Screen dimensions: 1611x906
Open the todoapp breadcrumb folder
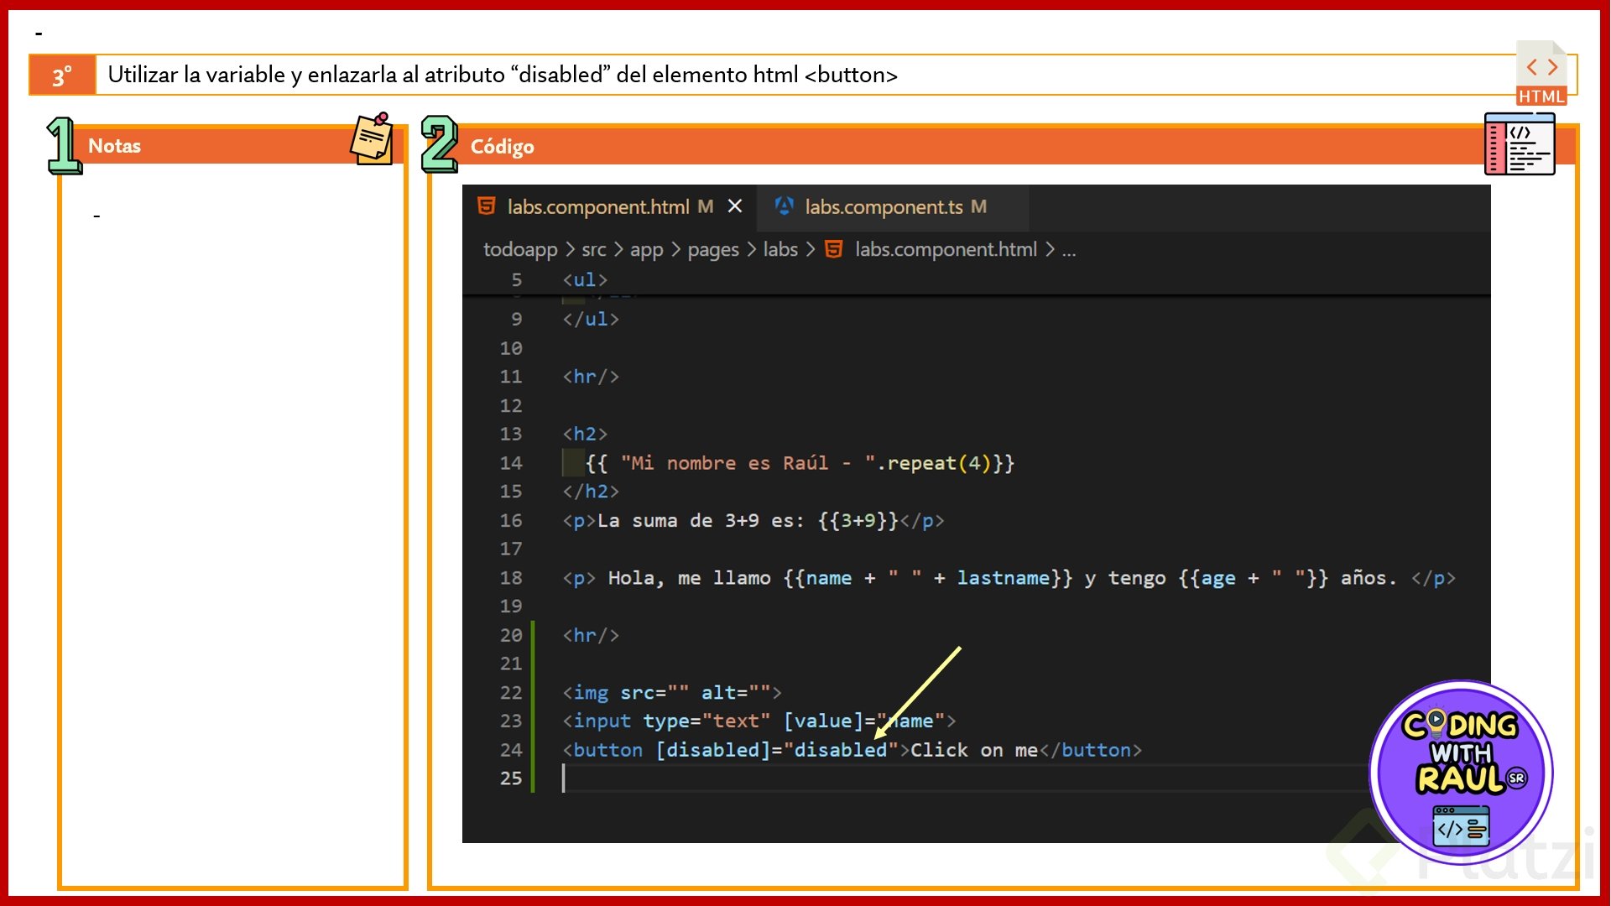pyautogui.click(x=519, y=249)
